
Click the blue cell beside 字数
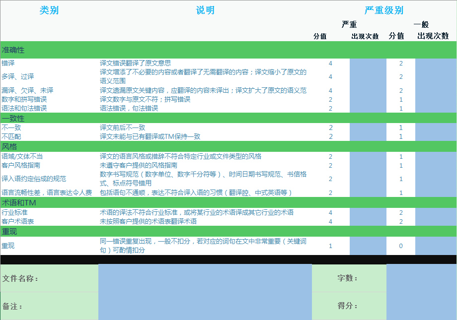click(x=421, y=278)
